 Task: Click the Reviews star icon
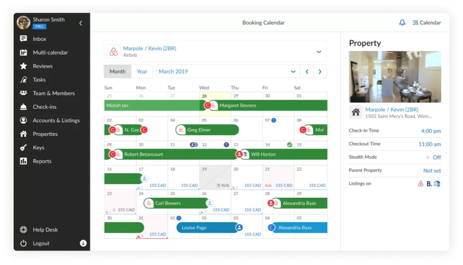click(24, 66)
